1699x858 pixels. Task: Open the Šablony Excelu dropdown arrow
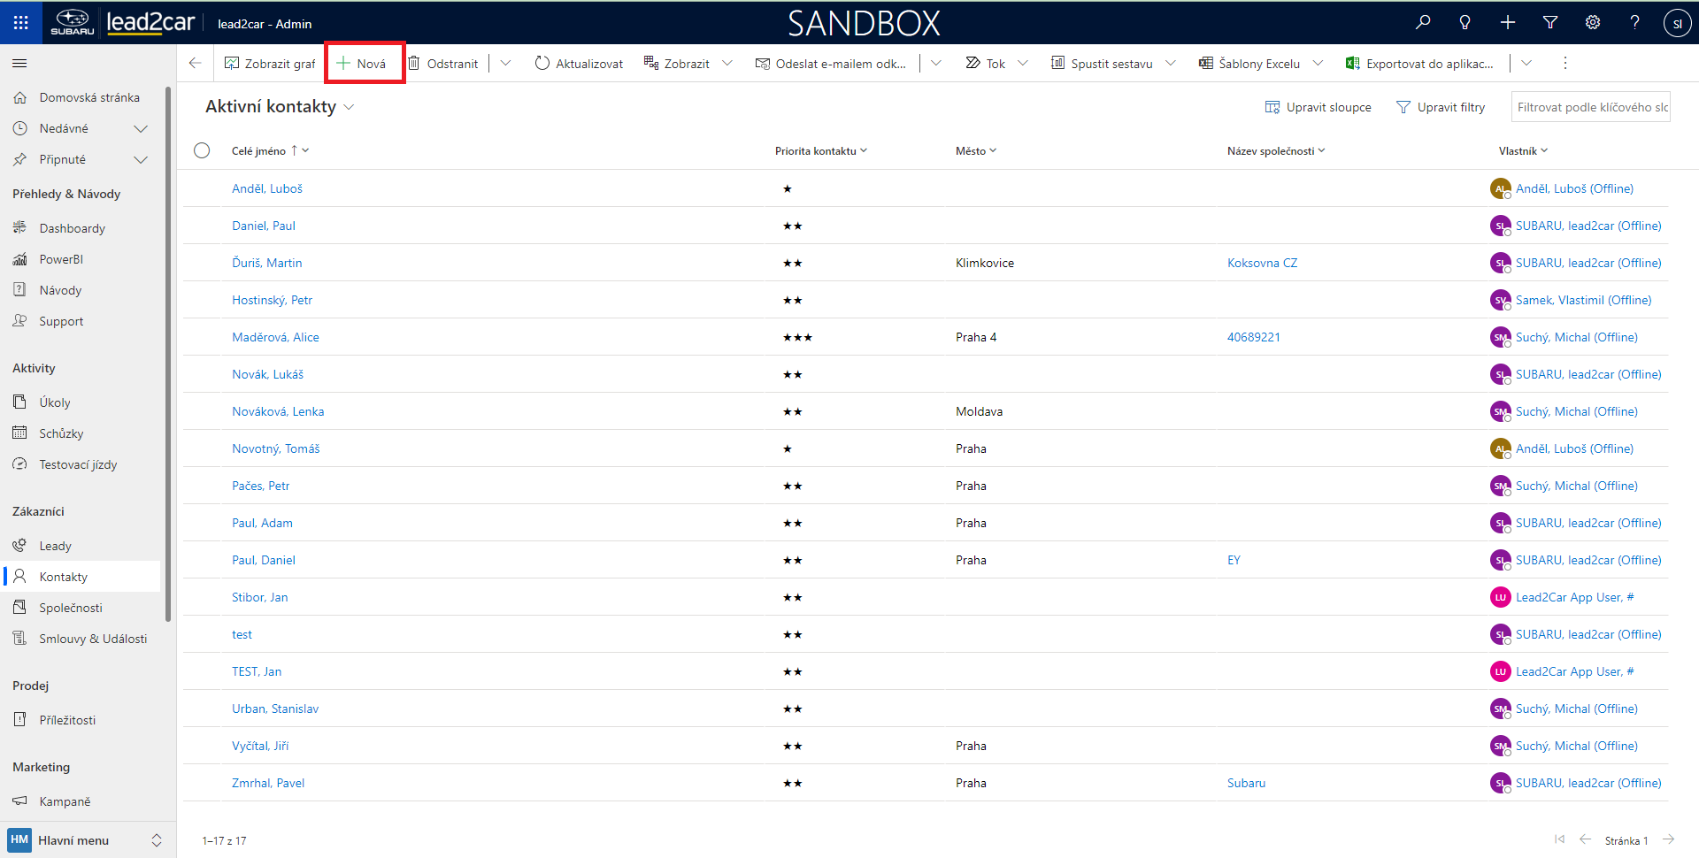point(1318,64)
